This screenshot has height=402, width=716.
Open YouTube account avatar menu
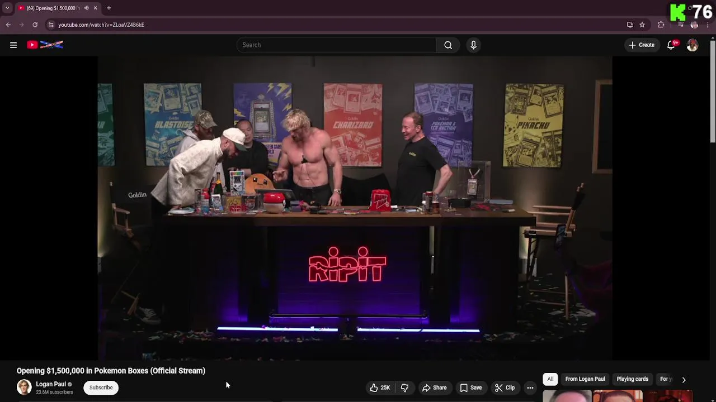click(693, 45)
